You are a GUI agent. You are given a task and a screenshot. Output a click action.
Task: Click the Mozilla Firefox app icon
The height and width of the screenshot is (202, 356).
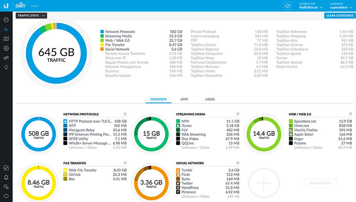291,130
